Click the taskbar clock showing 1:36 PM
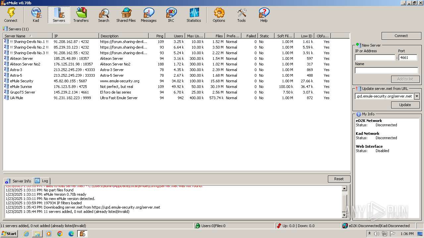Viewport: 424px width, 238px height. 407,234
